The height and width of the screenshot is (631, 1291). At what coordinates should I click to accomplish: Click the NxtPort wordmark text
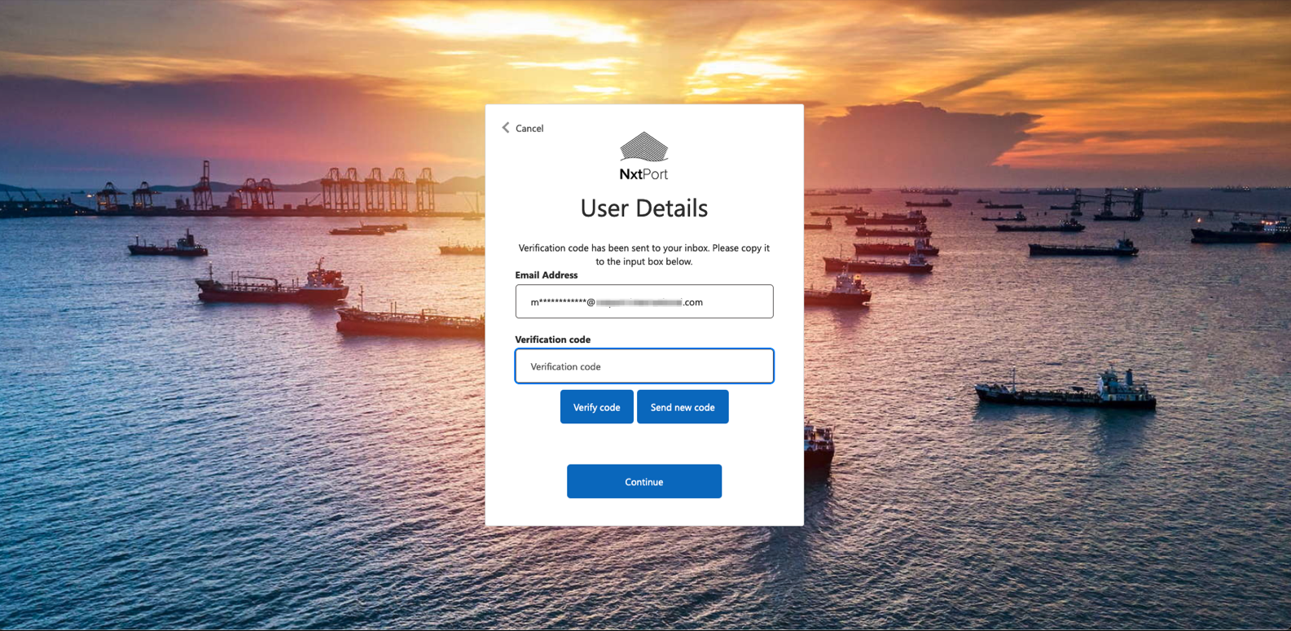pos(643,174)
